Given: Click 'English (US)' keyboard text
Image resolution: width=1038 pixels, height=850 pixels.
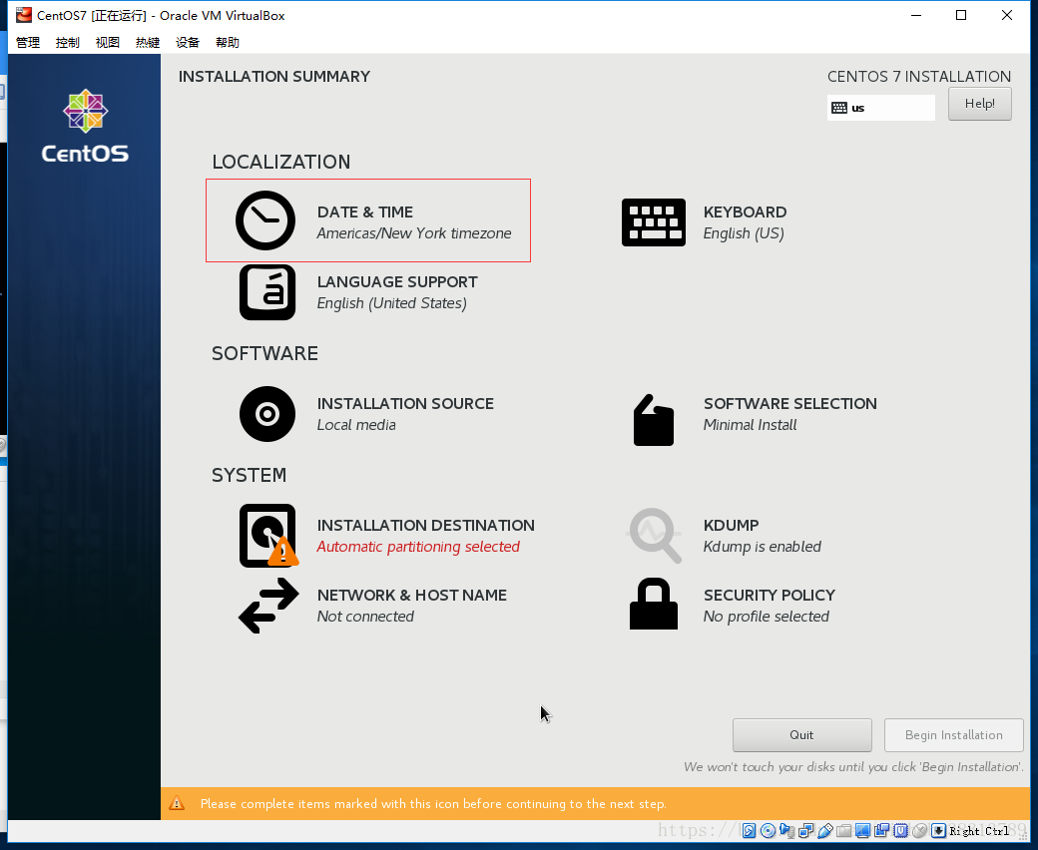Looking at the screenshot, I should 744,233.
